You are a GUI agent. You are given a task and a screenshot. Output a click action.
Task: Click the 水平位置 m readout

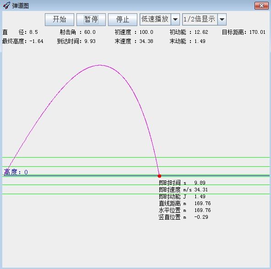coord(185,210)
